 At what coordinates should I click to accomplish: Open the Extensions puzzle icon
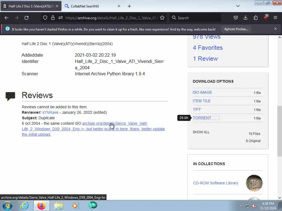[256, 18]
